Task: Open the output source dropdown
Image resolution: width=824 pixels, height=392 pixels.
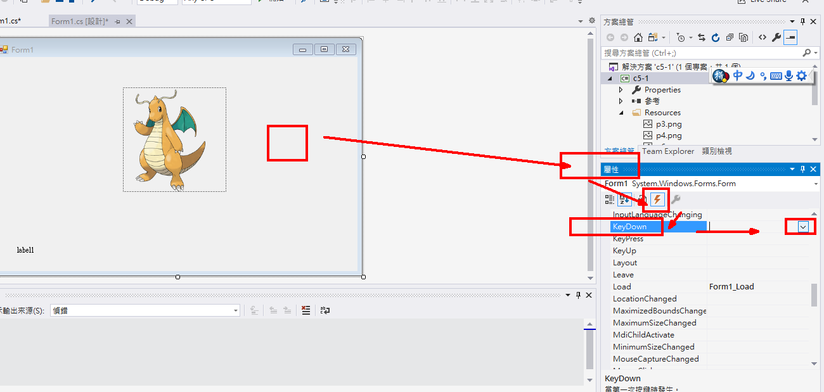Action: click(x=236, y=310)
